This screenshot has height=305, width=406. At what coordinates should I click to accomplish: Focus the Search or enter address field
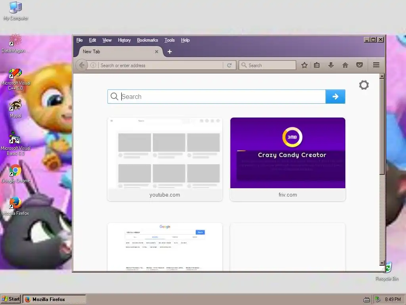point(161,66)
